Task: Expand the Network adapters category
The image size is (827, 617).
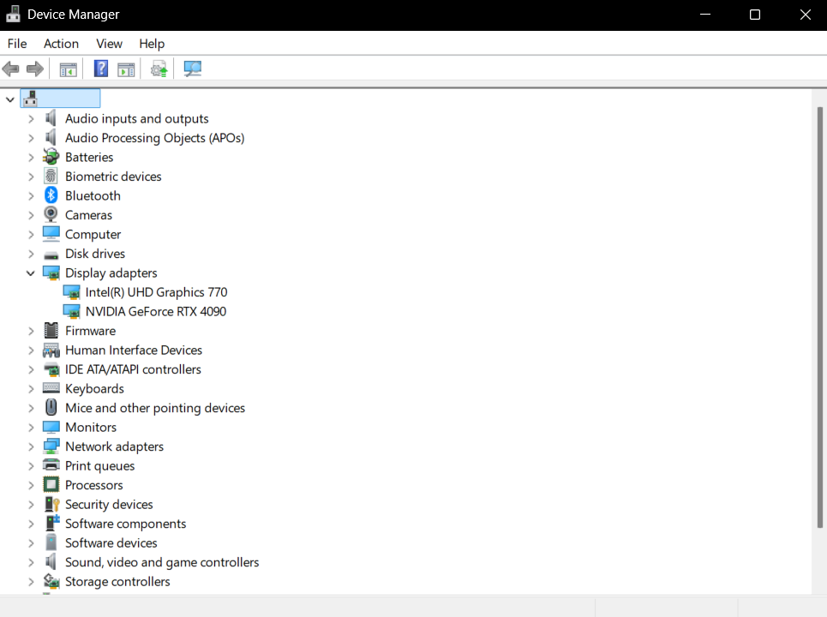Action: point(31,446)
